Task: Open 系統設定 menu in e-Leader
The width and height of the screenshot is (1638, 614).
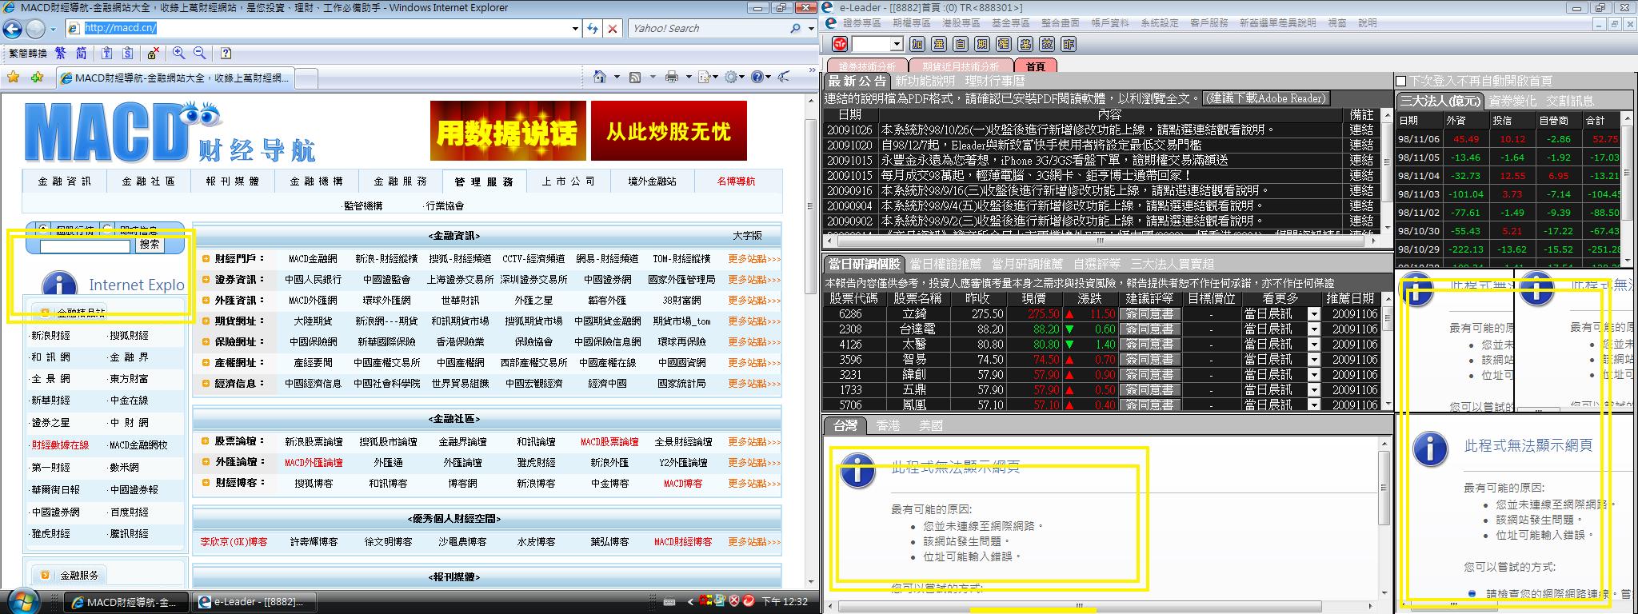Action: click(x=1160, y=23)
